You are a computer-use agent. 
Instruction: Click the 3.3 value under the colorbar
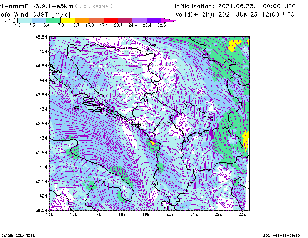tap(32, 25)
